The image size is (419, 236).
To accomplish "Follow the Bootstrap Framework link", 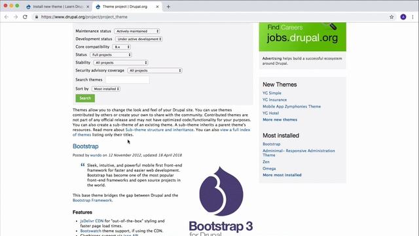I will coord(92,200).
